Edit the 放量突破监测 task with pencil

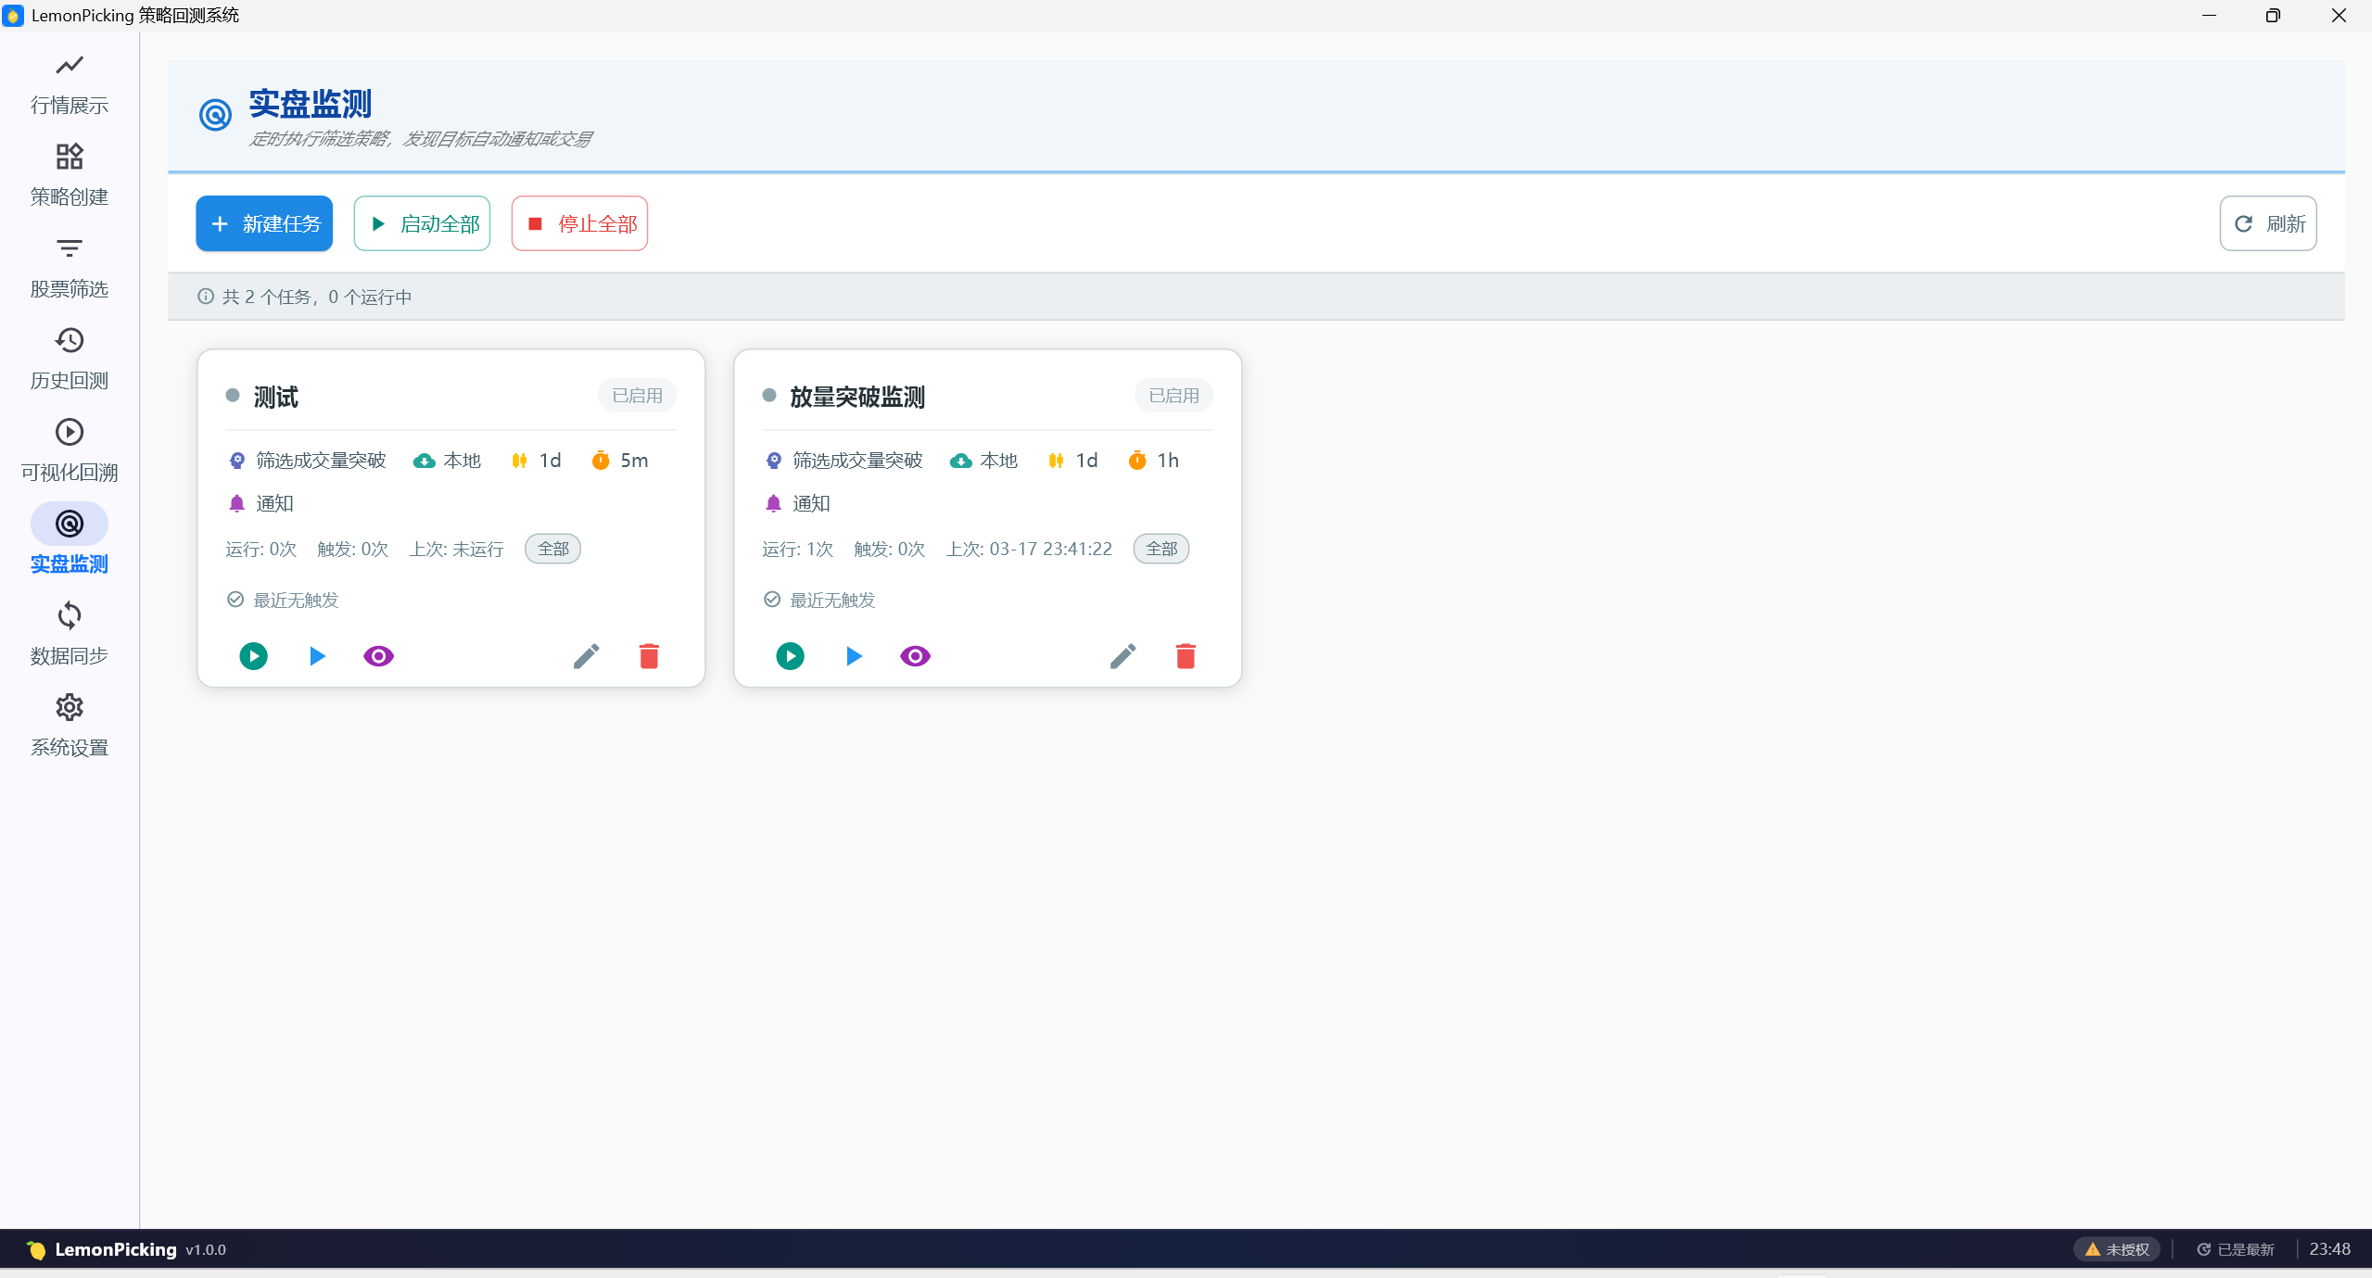pos(1123,656)
